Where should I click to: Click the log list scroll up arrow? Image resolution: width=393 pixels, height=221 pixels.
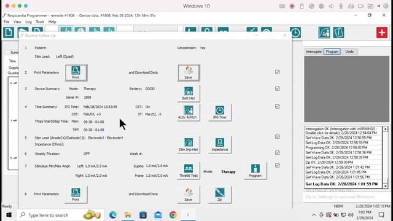[385, 129]
